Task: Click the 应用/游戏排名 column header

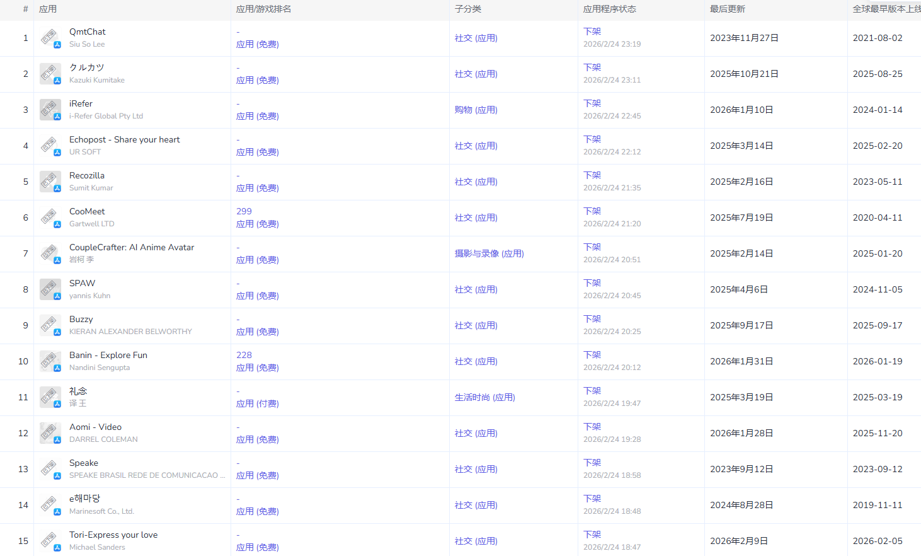Action: [263, 9]
